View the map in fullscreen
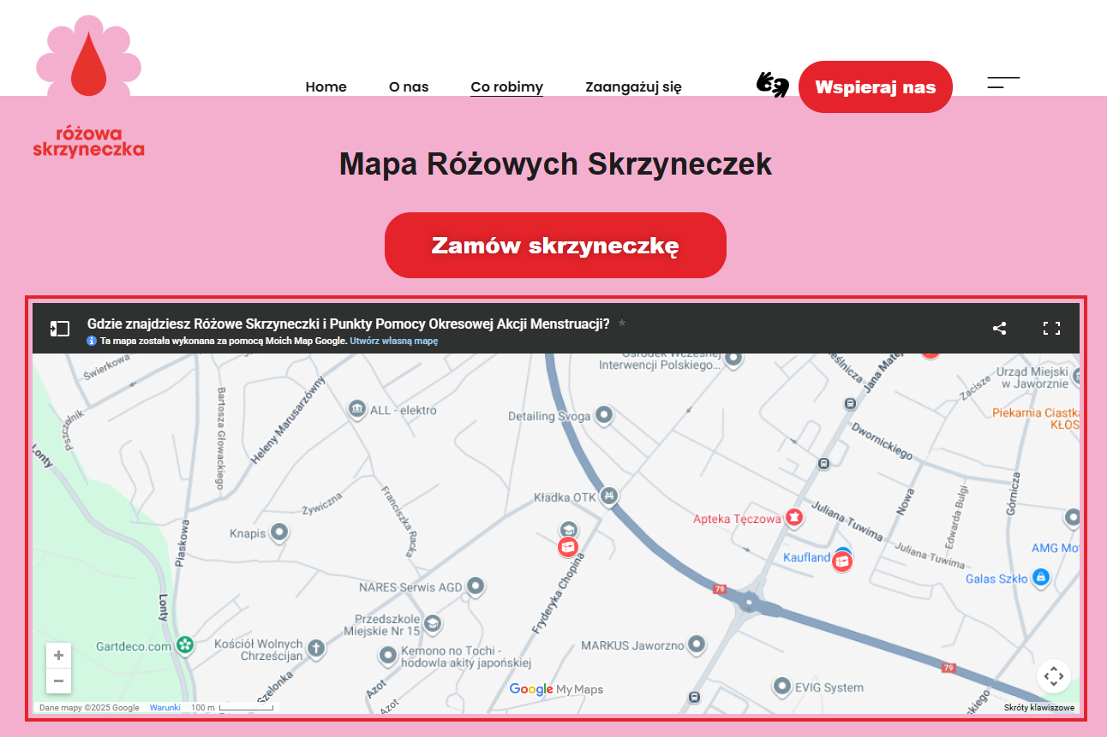 click(1051, 328)
